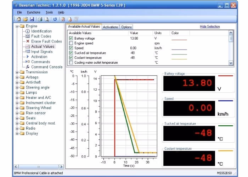Click tree panel scroll left arrow
The width and height of the screenshot is (248, 177).
click(x=16, y=167)
